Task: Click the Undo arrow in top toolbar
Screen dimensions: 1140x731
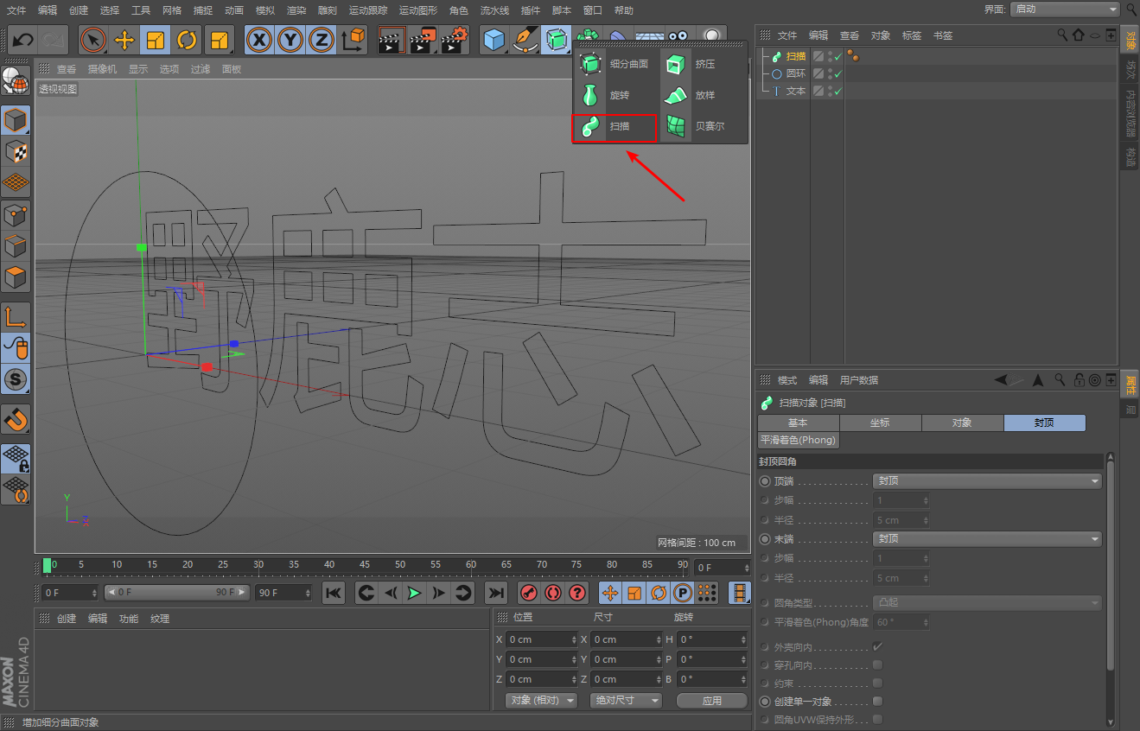Action: [x=22, y=40]
